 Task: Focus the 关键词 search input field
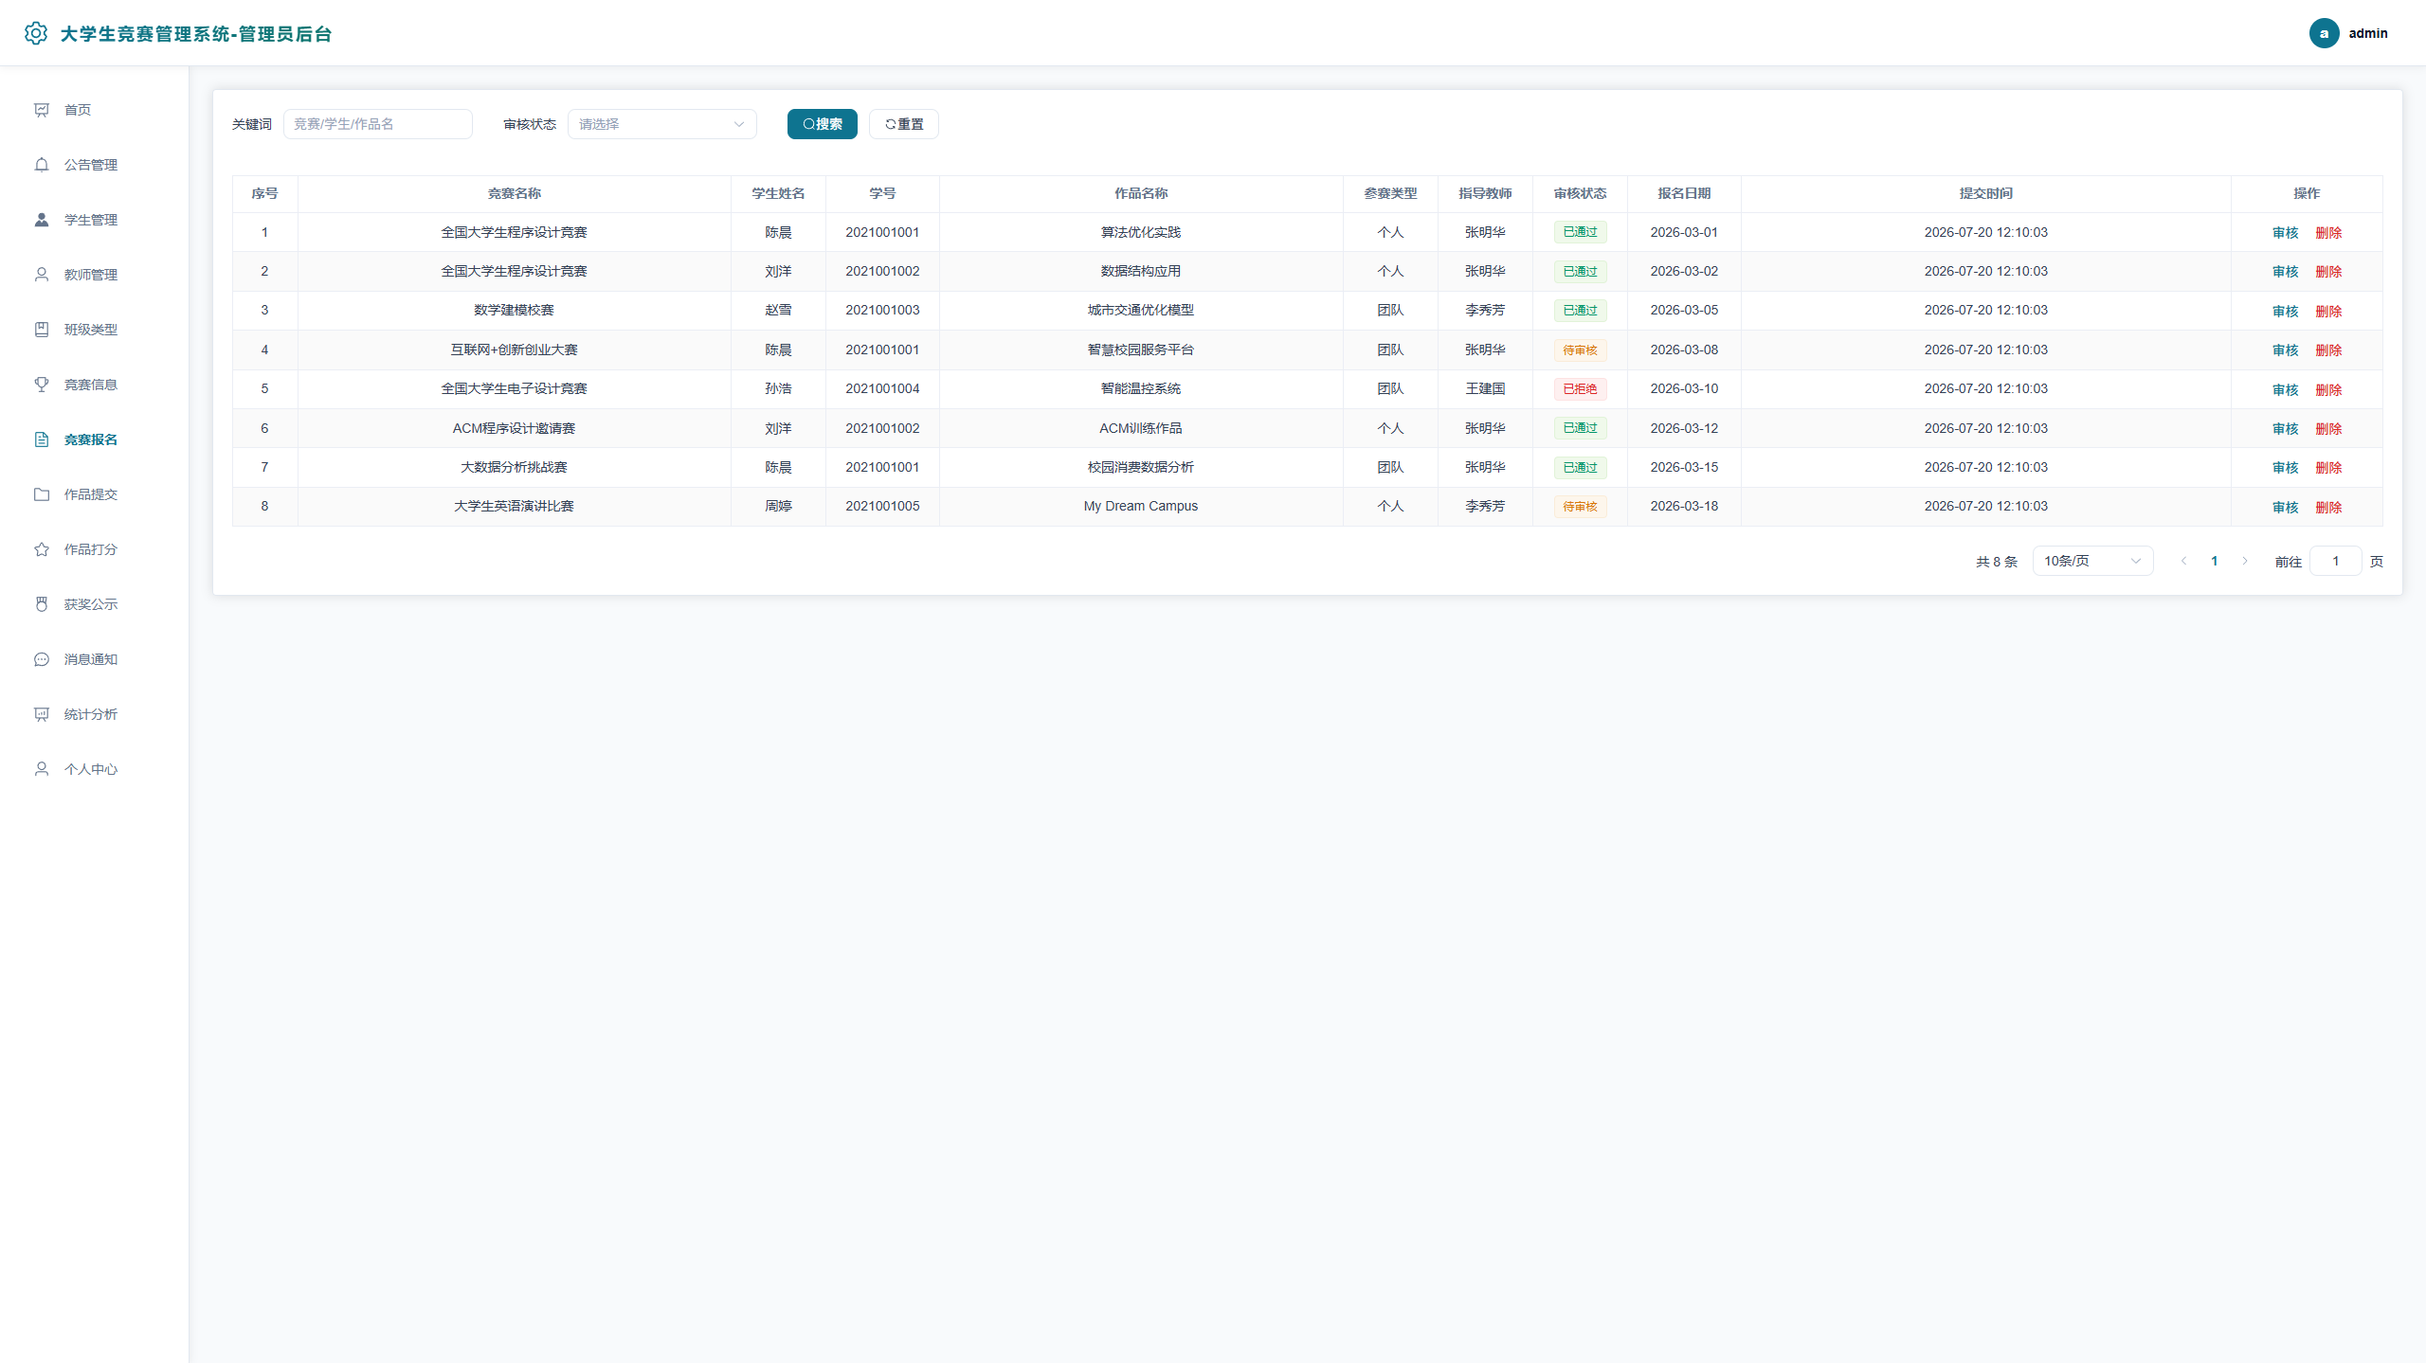pyautogui.click(x=377, y=124)
